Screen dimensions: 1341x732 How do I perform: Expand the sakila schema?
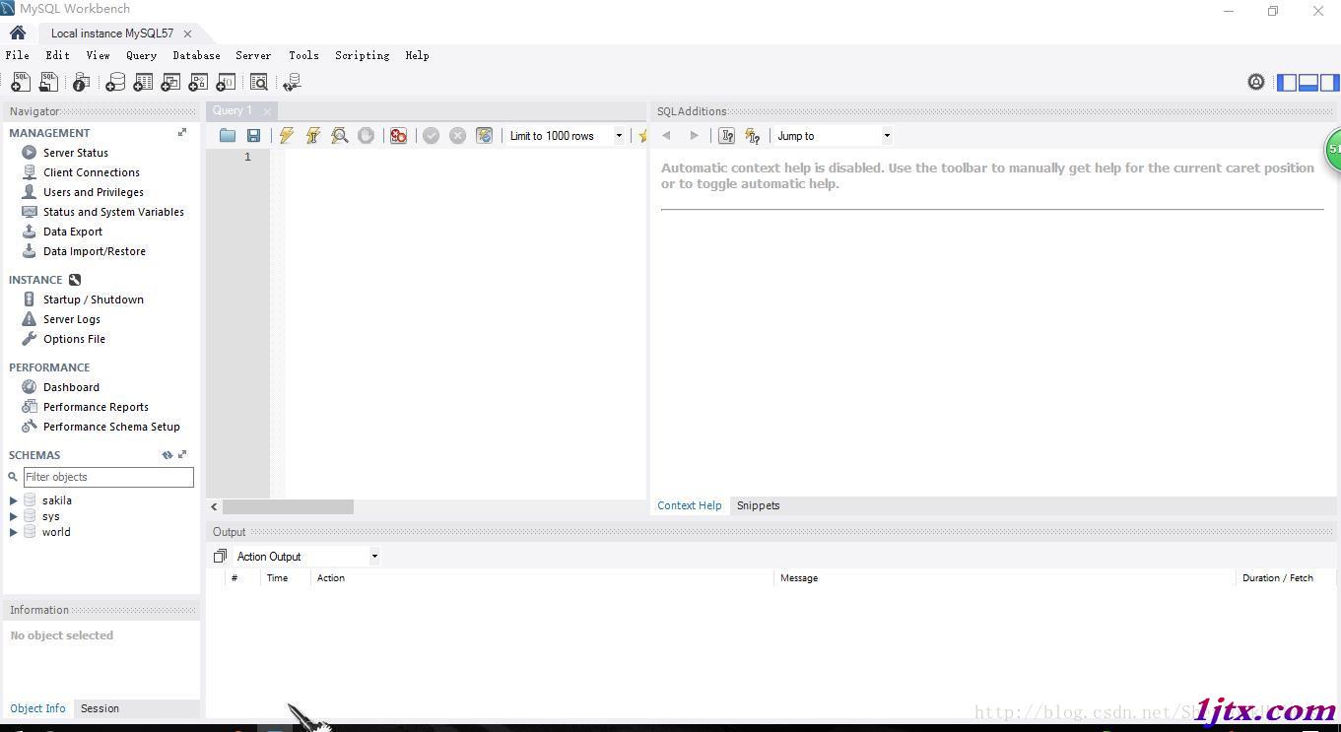14,500
